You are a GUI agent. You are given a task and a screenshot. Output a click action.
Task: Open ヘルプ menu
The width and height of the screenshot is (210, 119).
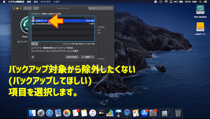[56, 2]
